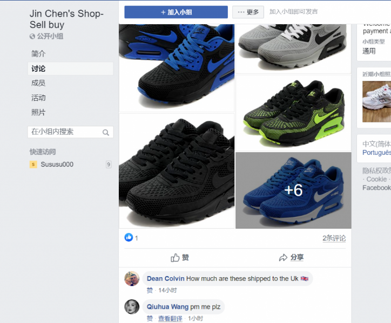
Task: Click the Share arrow icon
Action: 283,258
